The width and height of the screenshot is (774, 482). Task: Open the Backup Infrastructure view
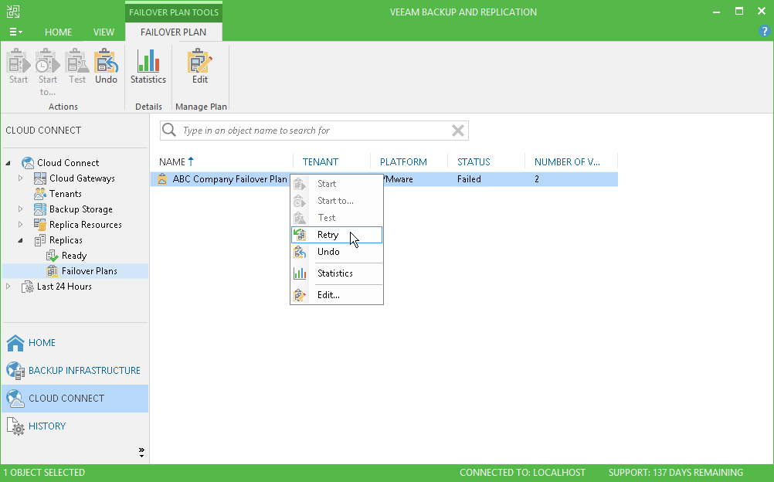click(75, 371)
